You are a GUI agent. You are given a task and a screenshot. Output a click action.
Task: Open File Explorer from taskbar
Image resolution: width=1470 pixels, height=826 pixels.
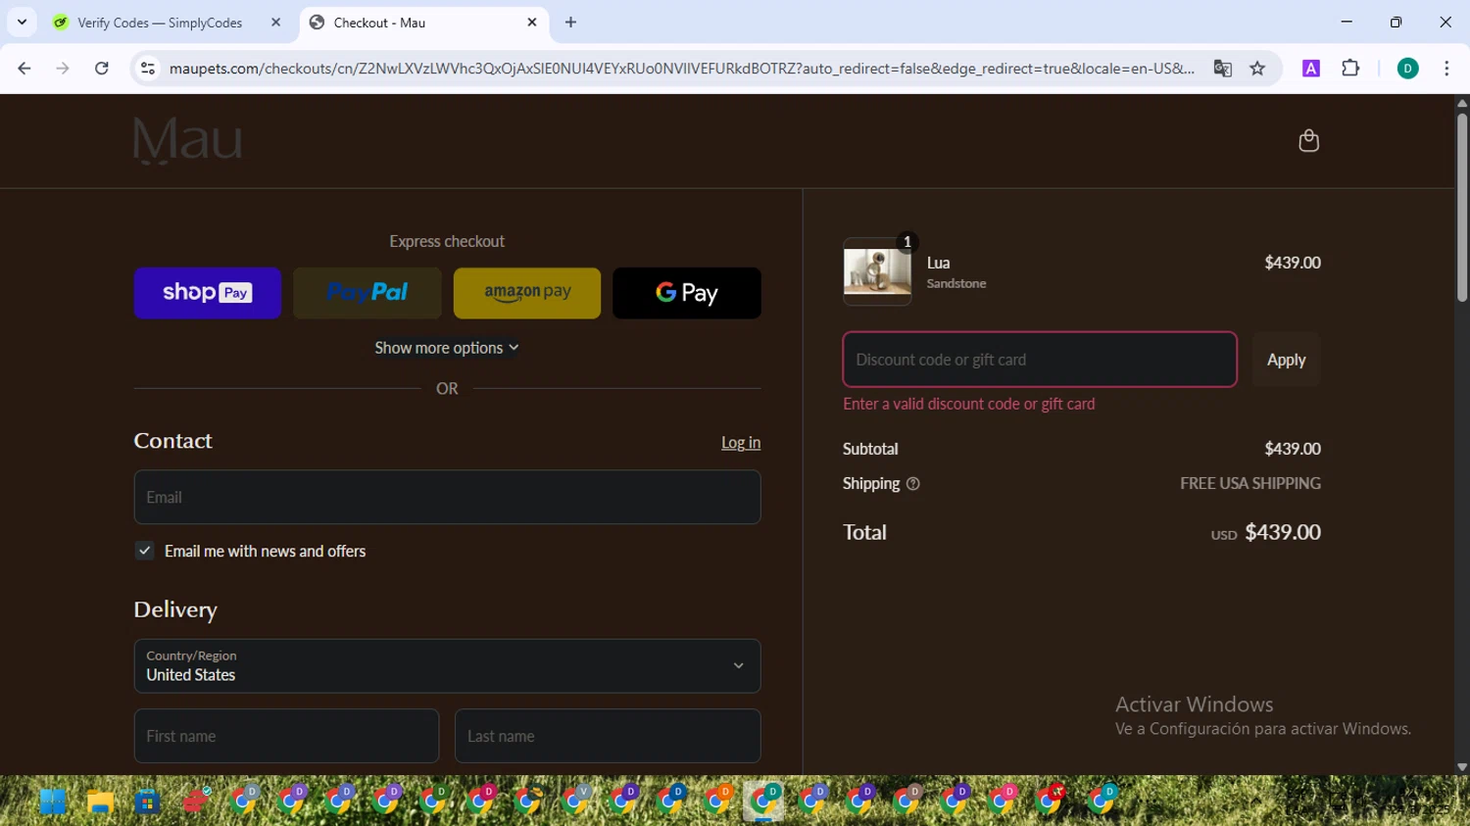[100, 802]
